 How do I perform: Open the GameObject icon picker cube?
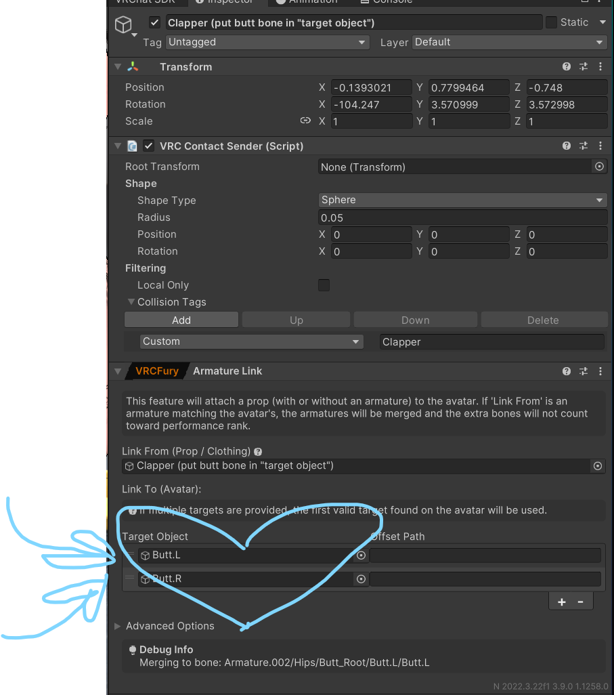pyautogui.click(x=124, y=24)
